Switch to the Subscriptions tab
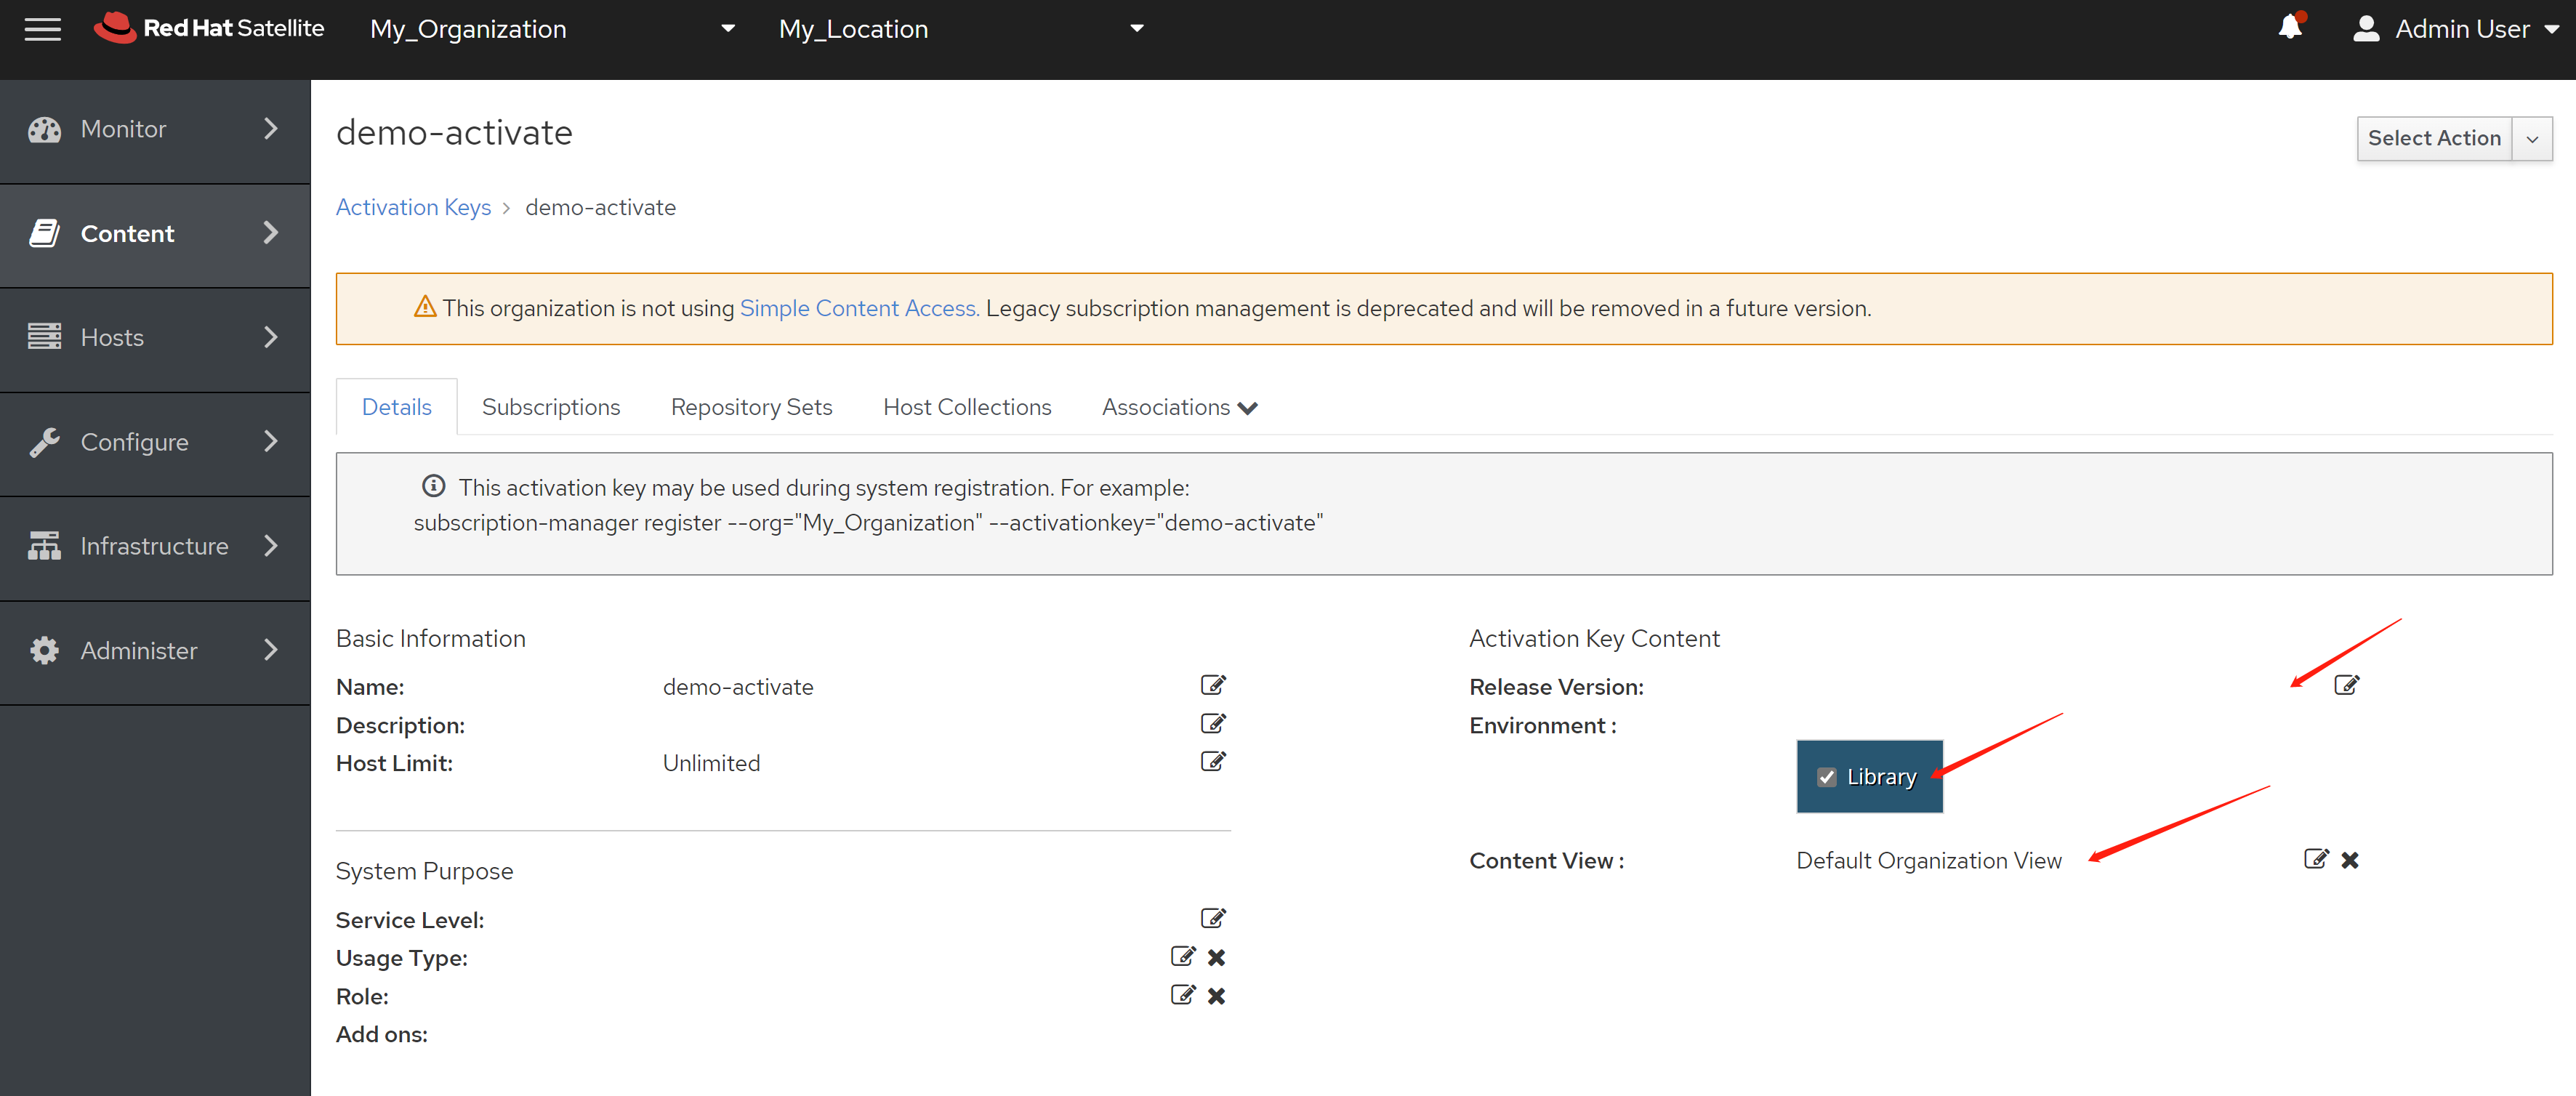Viewport: 2576px width, 1096px height. [550, 407]
